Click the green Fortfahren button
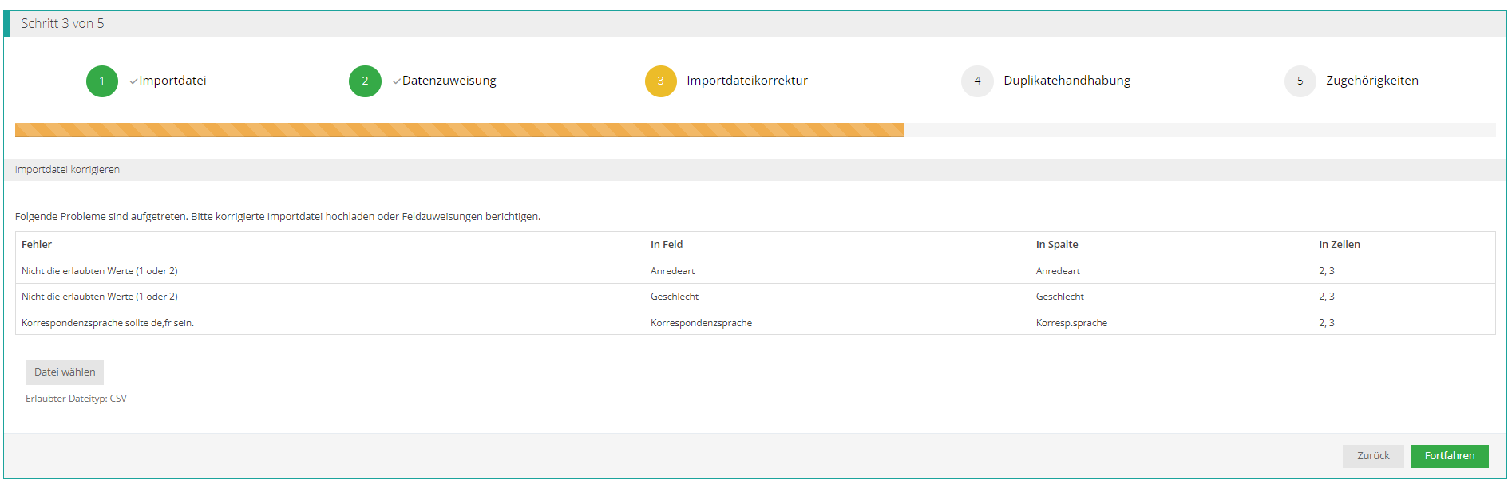This screenshot has height=480, width=1508. 1449,456
